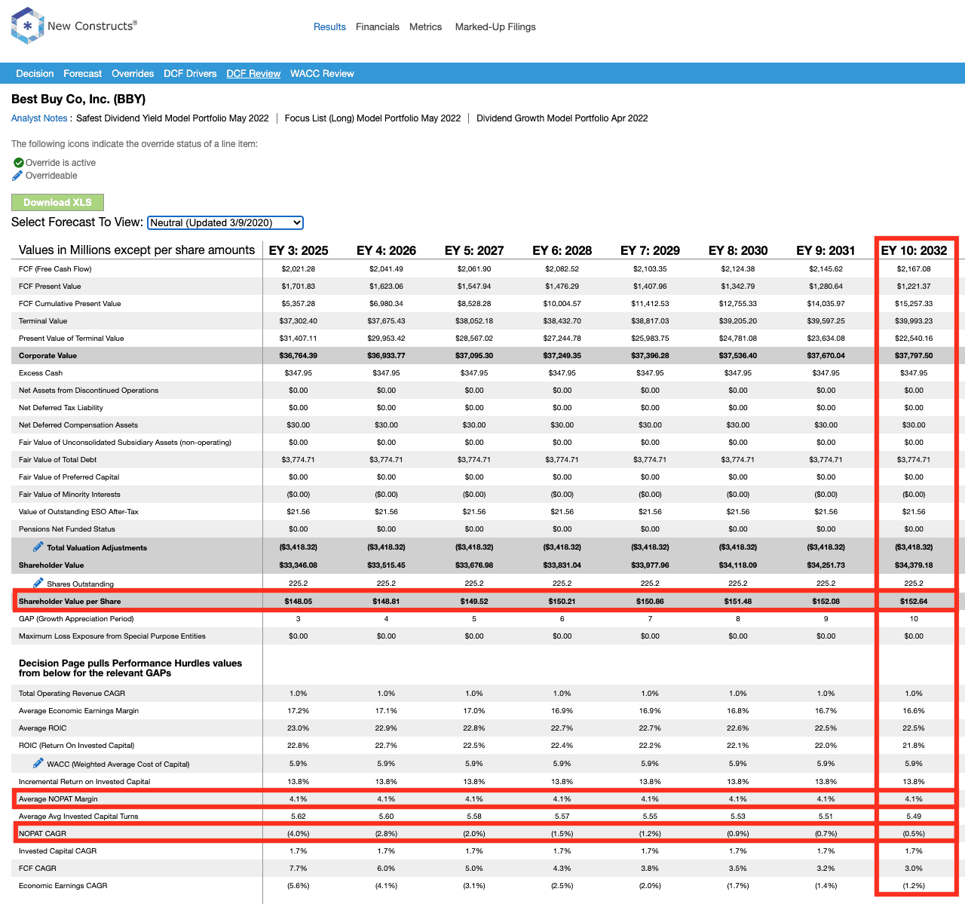The width and height of the screenshot is (965, 904).
Task: Click the Average NOPAT Margin label
Action: pyautogui.click(x=58, y=799)
